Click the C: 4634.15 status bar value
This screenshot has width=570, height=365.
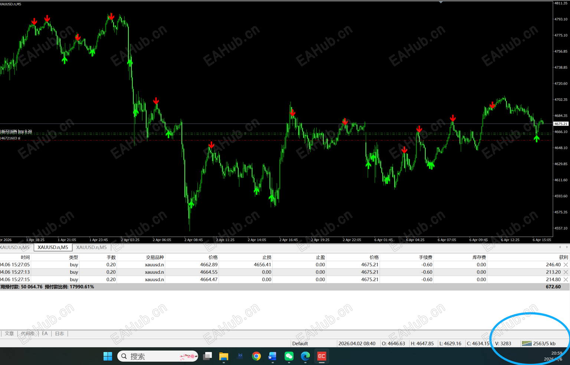point(478,343)
